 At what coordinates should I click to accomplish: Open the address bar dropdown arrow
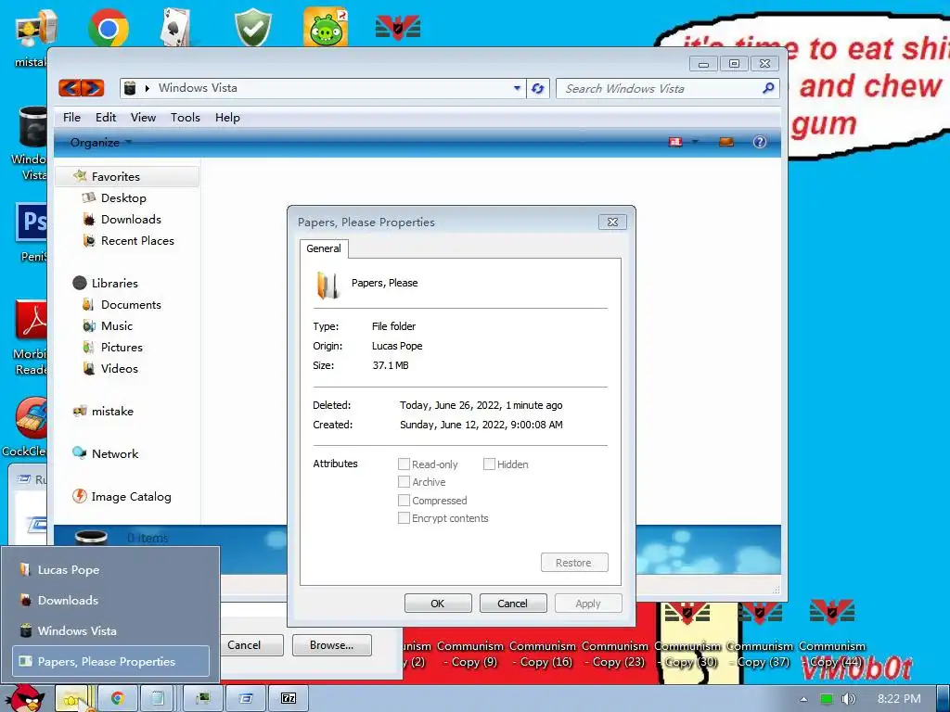[517, 88]
